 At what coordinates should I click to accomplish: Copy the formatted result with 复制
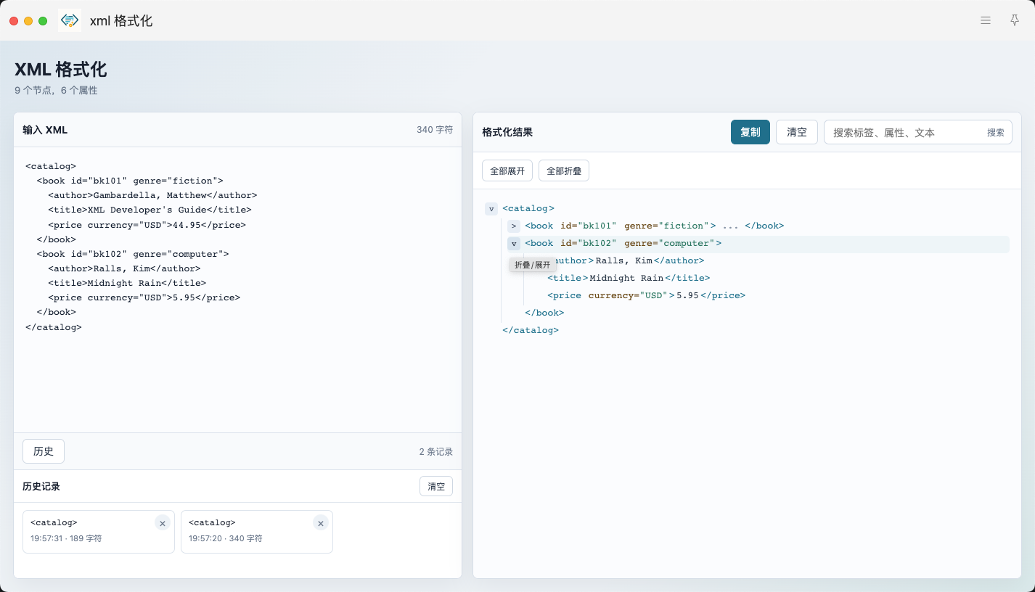coord(750,132)
